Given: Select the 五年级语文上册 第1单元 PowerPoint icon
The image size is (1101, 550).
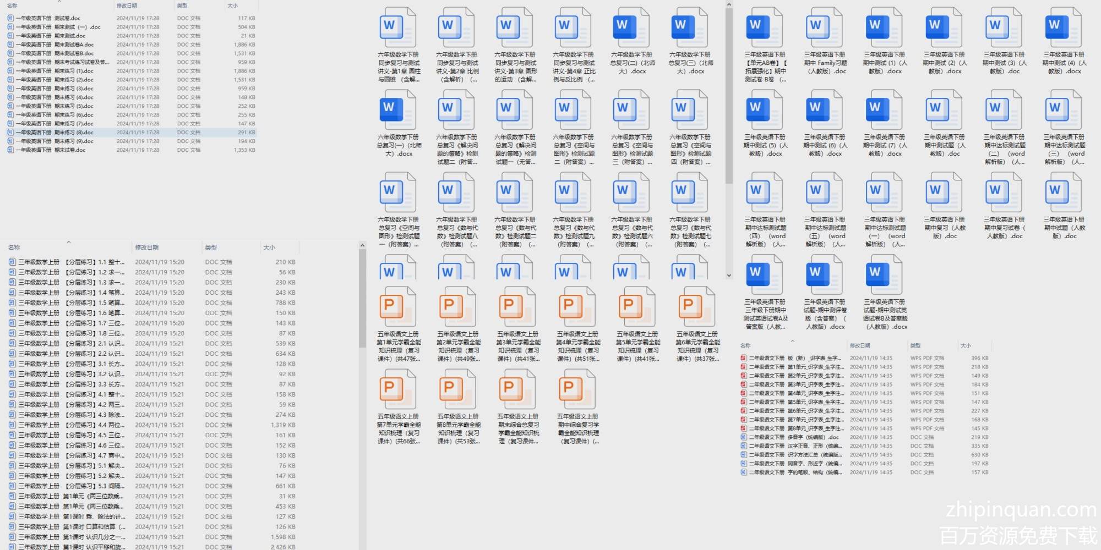Looking at the screenshot, I should pyautogui.click(x=397, y=307).
